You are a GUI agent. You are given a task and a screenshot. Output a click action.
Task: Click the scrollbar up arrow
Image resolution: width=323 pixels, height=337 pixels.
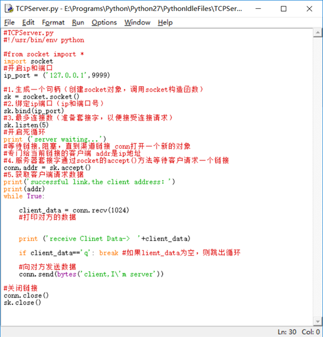coord(318,33)
